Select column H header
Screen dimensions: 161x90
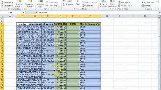pos(107,16)
